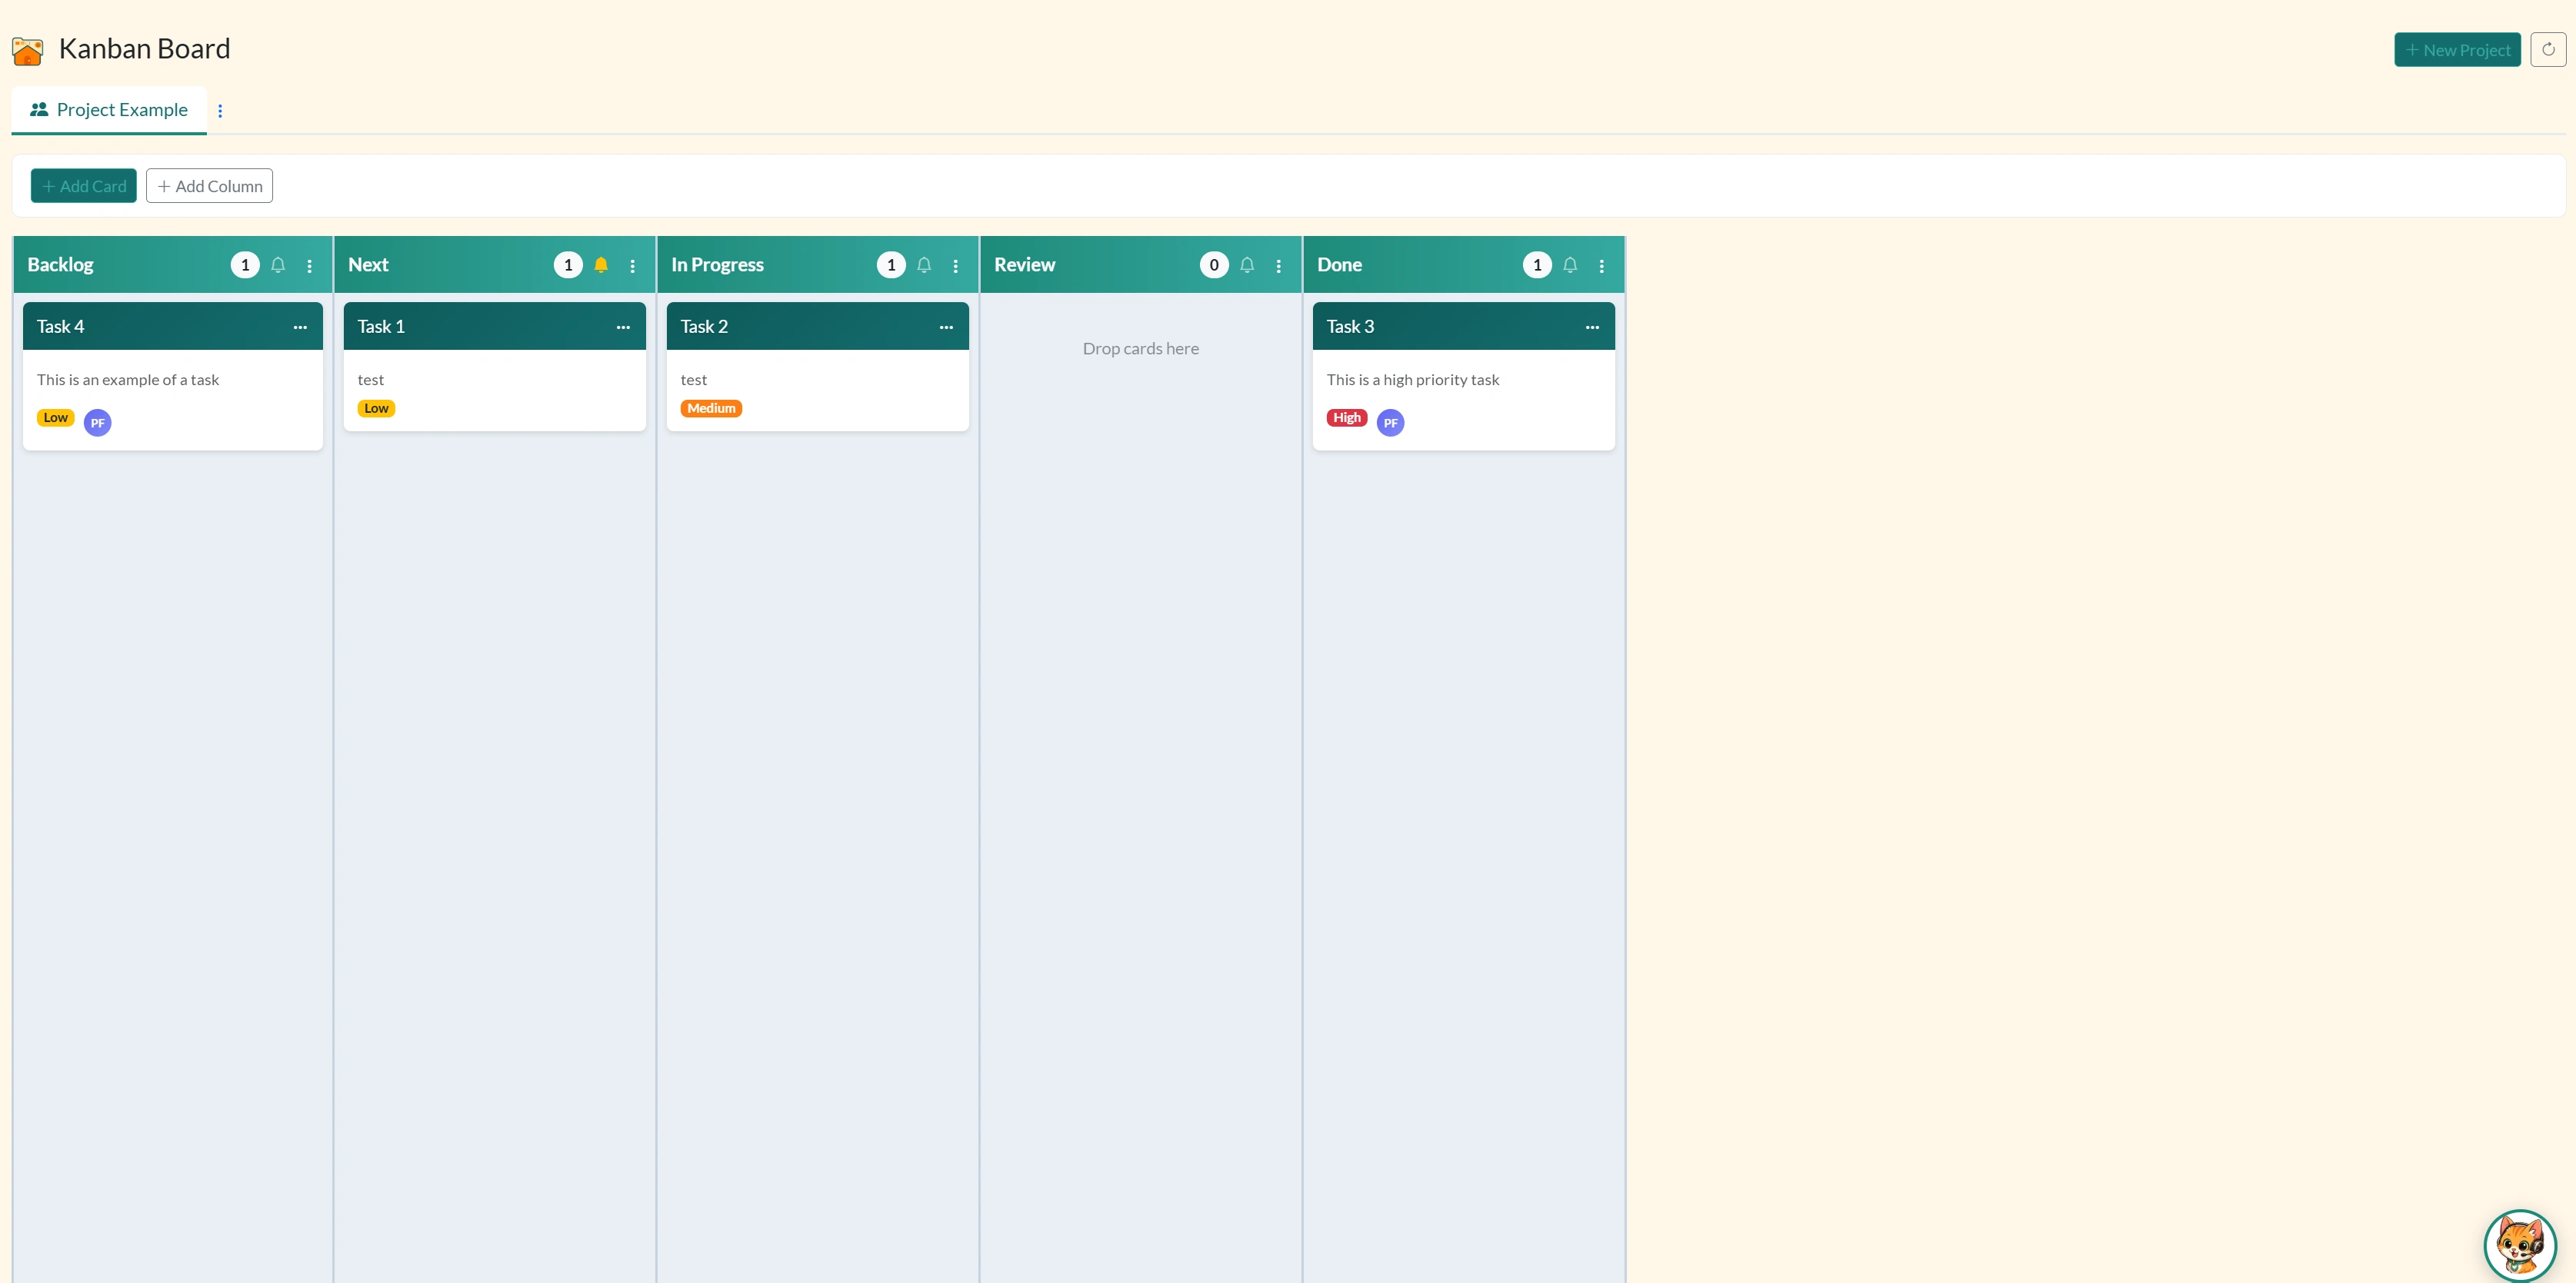Screen dimensions: 2576x1283
Task: Click the Add Column button
Action: (x=209, y=184)
